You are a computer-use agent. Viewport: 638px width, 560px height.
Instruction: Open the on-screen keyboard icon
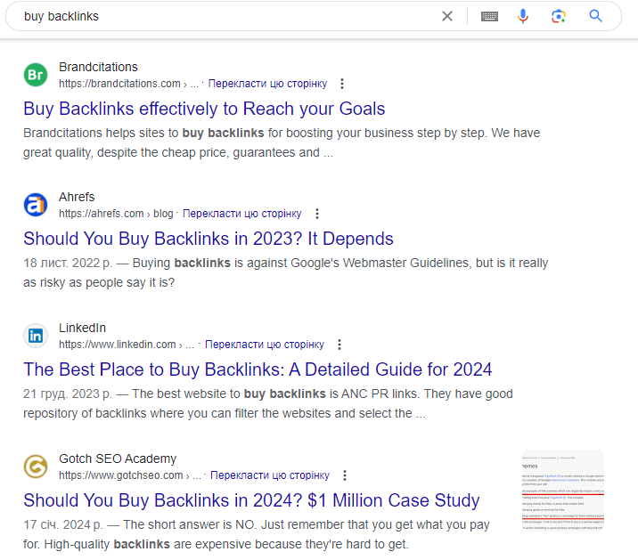tap(489, 16)
